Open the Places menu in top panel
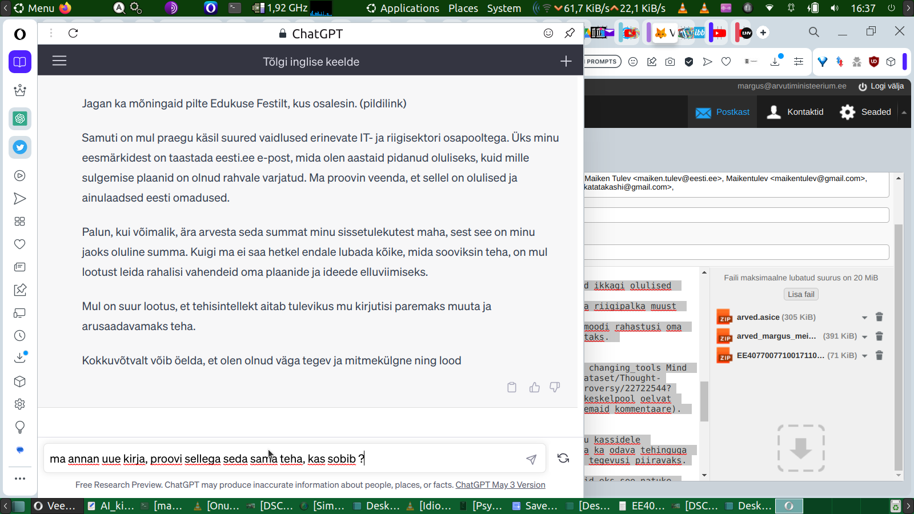This screenshot has height=514, width=914. 463,8
